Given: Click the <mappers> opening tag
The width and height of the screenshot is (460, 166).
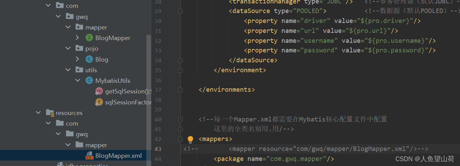Looking at the screenshot, I should point(215,139).
